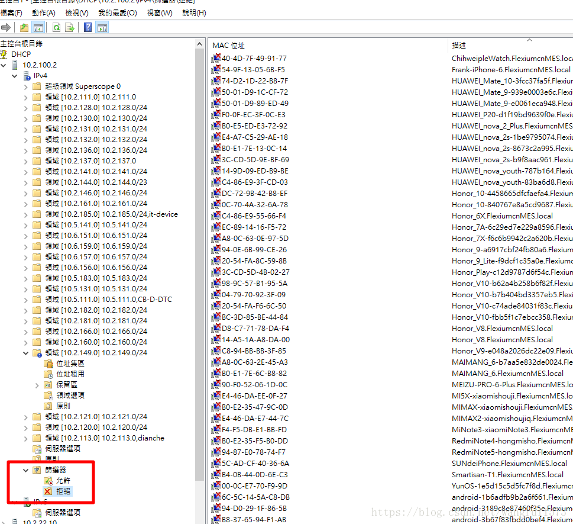Click the tree pane scroll-up arrow
The image size is (573, 524).
[199, 44]
